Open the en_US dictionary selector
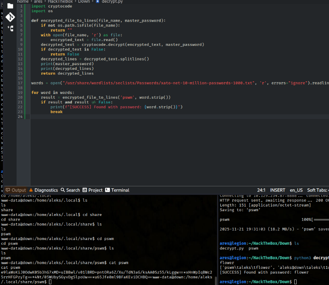This screenshot has width=329, height=285. point(296,190)
